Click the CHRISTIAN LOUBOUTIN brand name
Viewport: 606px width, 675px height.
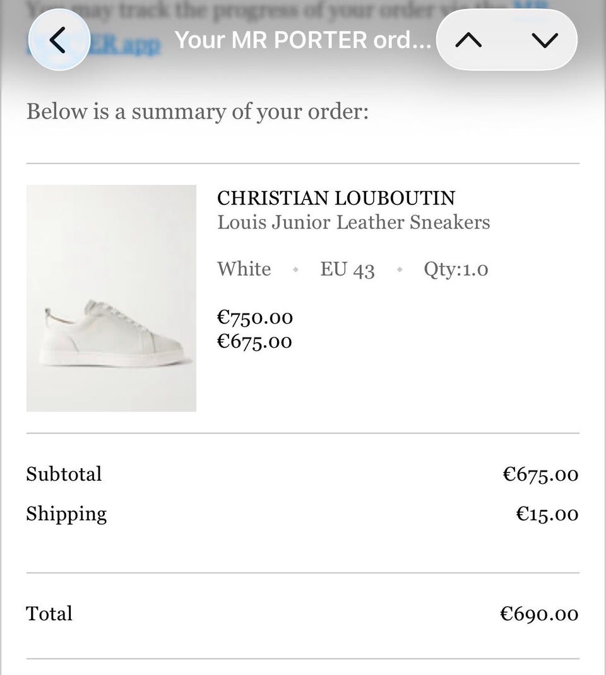(x=336, y=198)
